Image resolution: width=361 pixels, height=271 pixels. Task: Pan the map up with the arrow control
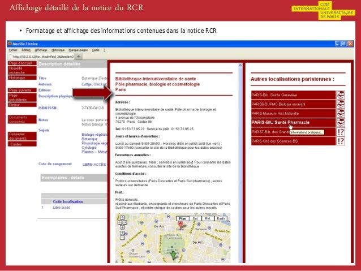pyautogui.click(x=122, y=217)
